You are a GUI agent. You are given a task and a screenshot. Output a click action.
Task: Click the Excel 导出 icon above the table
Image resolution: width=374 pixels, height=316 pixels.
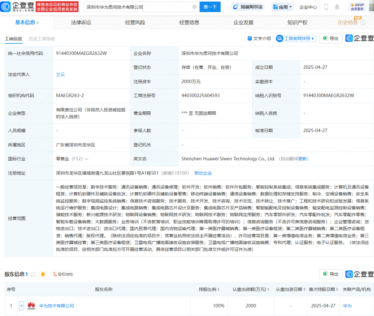click(327, 38)
